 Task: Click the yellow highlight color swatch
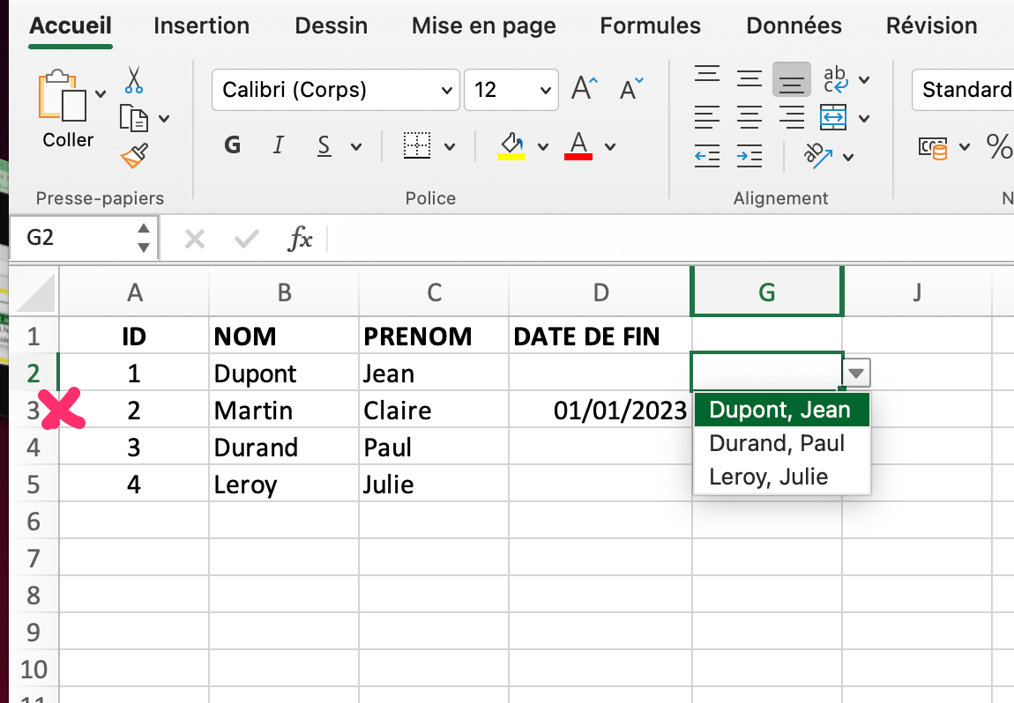click(x=510, y=159)
